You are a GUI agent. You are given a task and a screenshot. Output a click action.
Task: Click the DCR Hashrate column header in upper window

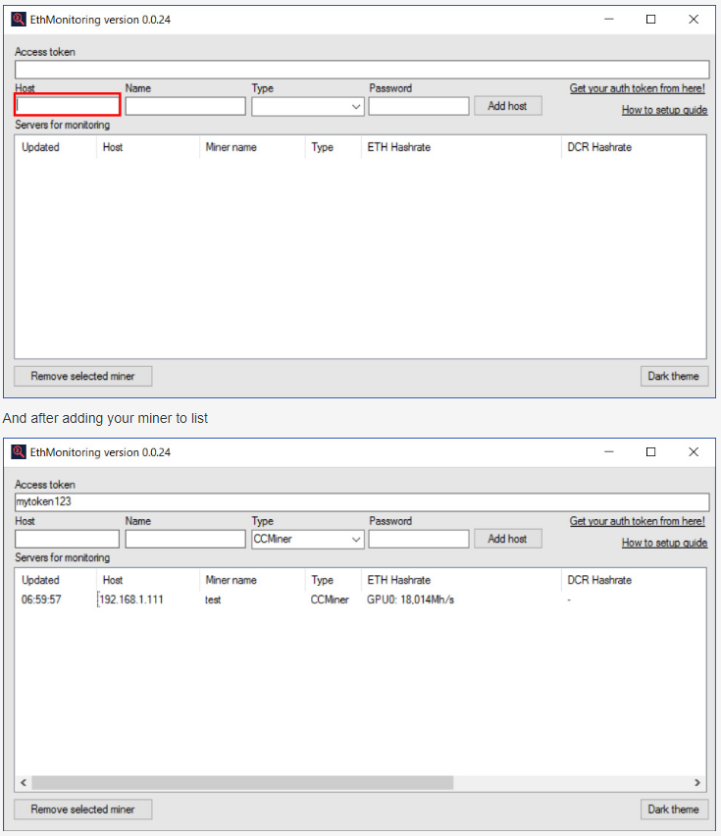click(599, 147)
